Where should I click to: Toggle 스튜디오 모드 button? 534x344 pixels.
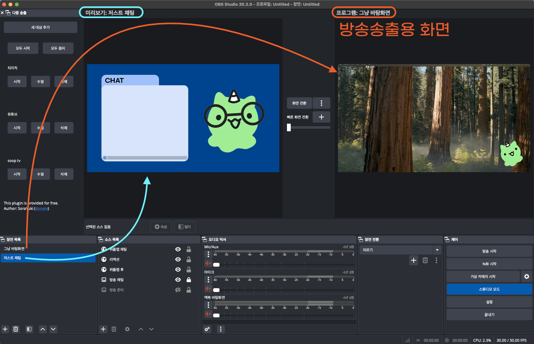489,289
